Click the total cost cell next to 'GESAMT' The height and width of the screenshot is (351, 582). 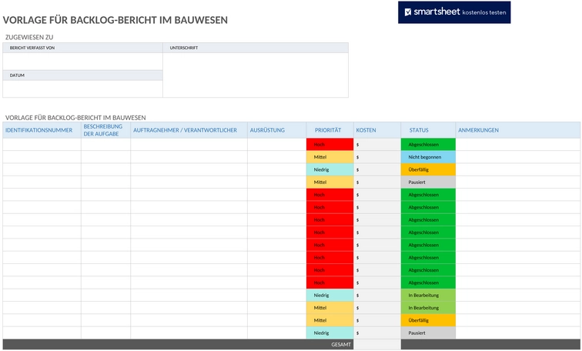click(x=377, y=345)
